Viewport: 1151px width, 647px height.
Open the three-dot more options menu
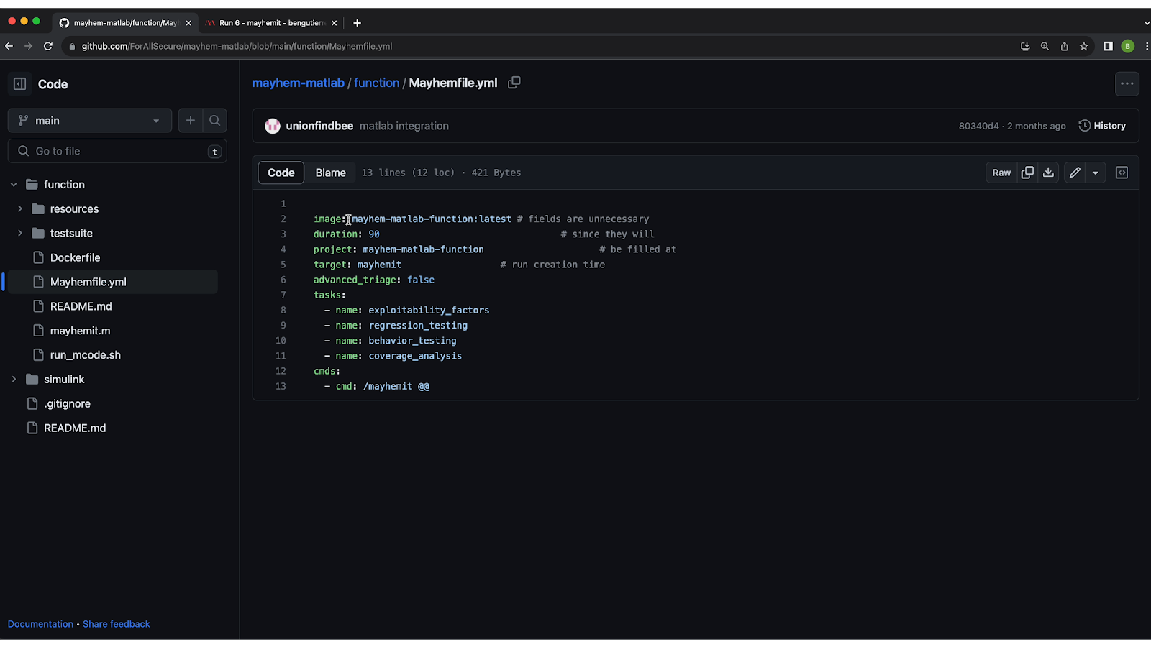point(1127,84)
